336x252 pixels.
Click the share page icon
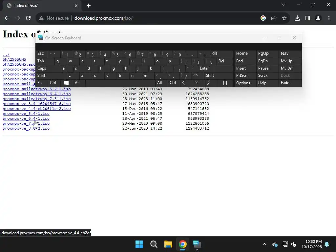click(274, 18)
